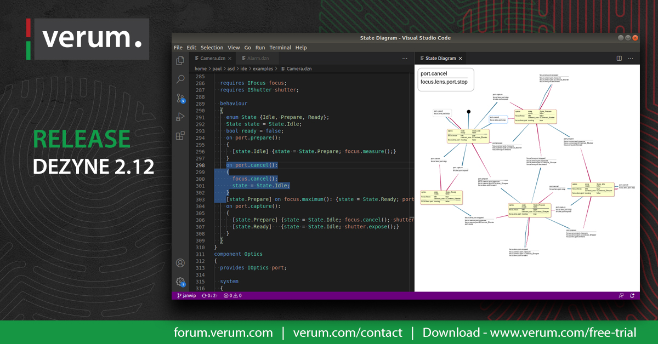Click 'examples' folder in breadcrumb path
The image size is (658, 344).
(x=263, y=69)
